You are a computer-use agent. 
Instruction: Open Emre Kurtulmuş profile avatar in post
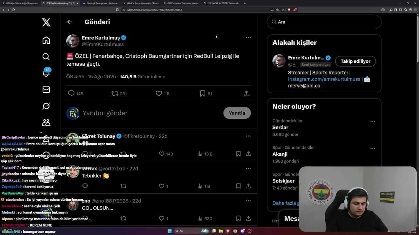click(x=73, y=41)
